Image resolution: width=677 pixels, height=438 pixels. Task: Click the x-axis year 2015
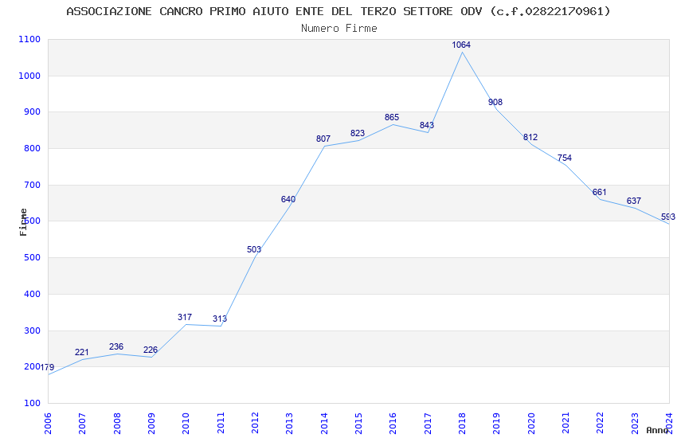pyautogui.click(x=358, y=424)
